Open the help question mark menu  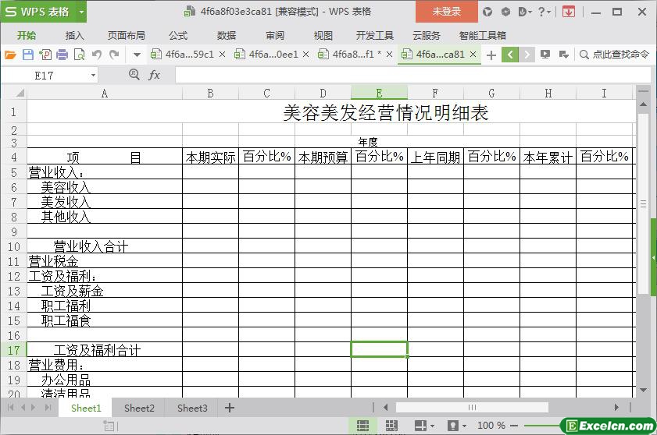point(545,12)
